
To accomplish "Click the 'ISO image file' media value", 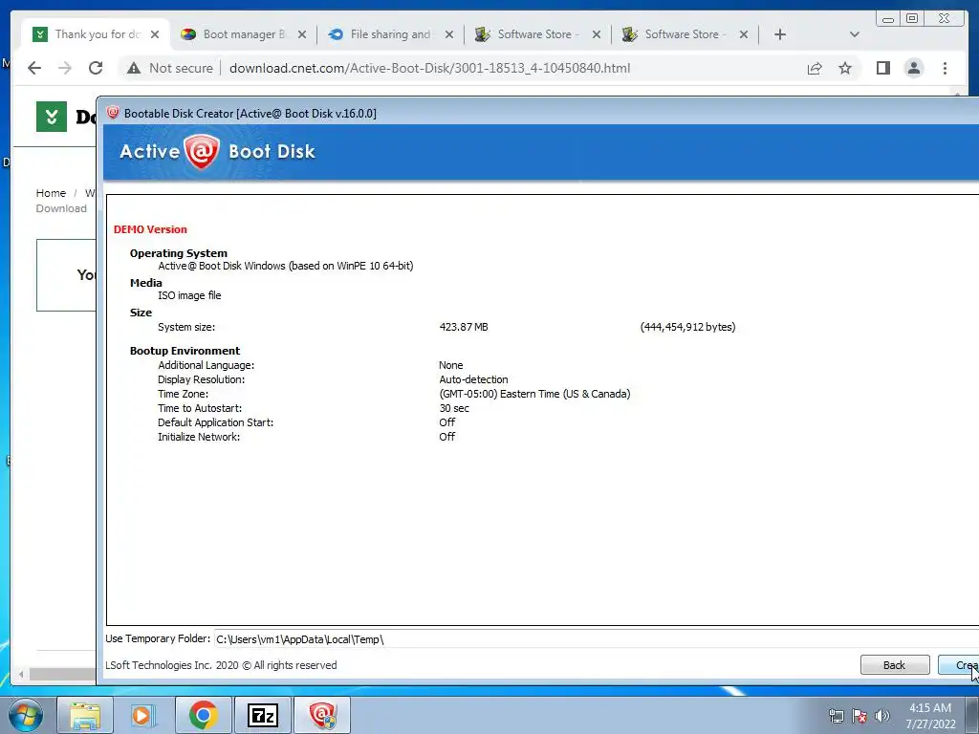I will (x=189, y=295).
